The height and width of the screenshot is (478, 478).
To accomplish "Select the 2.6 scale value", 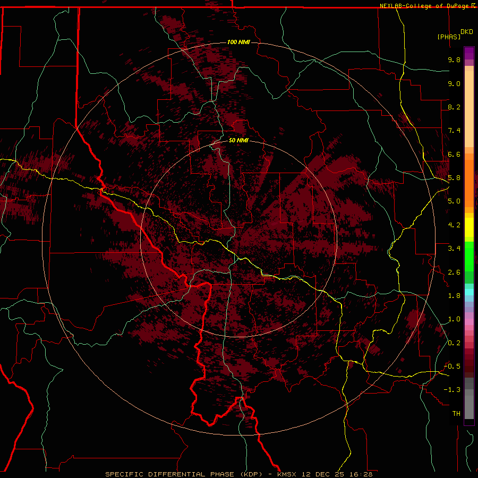I will (454, 272).
